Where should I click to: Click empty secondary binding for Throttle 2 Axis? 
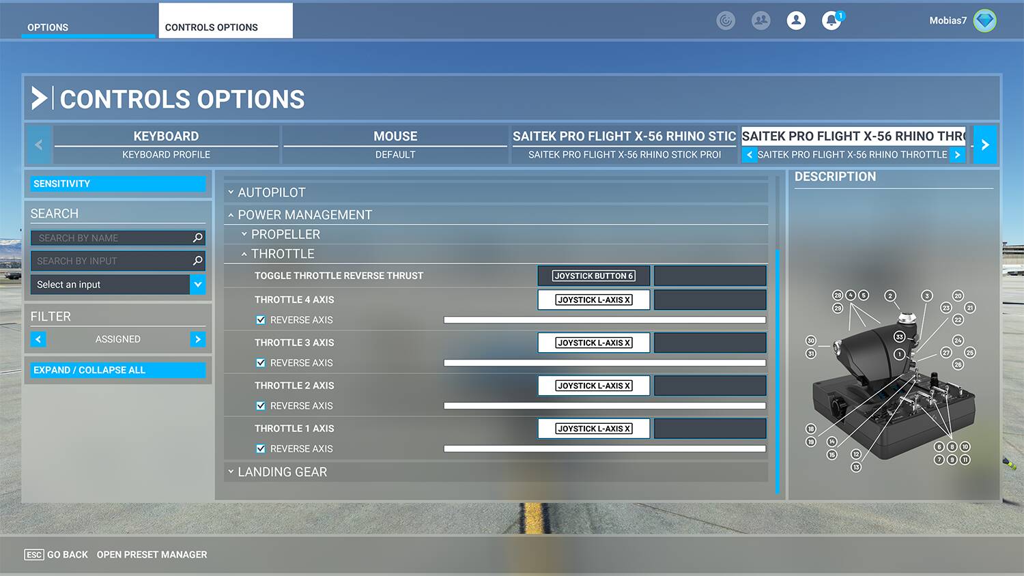[710, 386]
